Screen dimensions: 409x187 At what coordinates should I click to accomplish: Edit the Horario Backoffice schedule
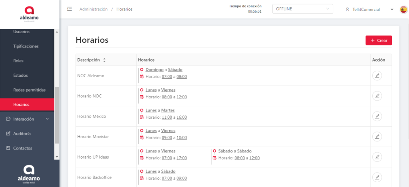pyautogui.click(x=377, y=177)
